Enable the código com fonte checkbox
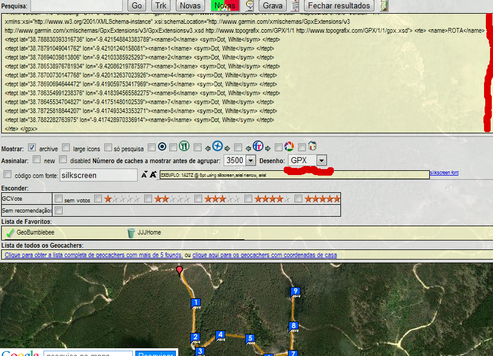 (x=8, y=174)
